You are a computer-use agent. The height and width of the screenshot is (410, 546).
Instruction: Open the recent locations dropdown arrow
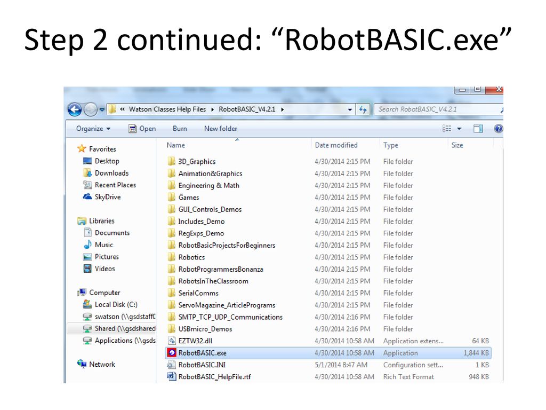[x=102, y=109]
